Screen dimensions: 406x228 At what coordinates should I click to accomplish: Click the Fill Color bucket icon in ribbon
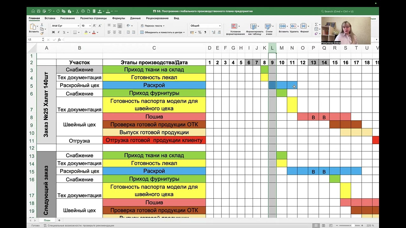point(86,32)
